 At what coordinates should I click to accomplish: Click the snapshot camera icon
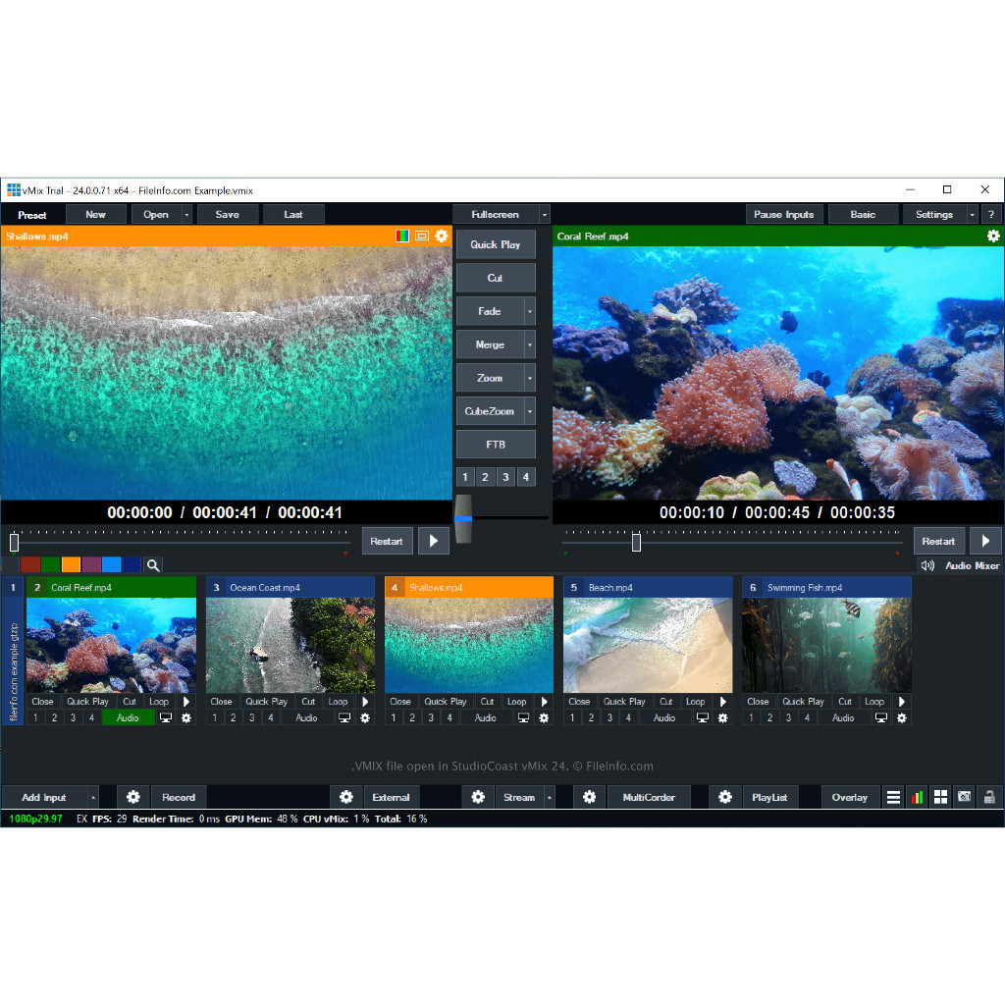[965, 797]
